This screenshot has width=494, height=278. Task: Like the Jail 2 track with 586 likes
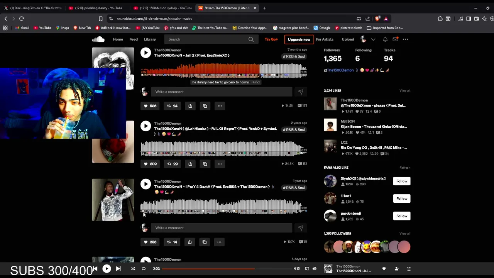(150, 106)
